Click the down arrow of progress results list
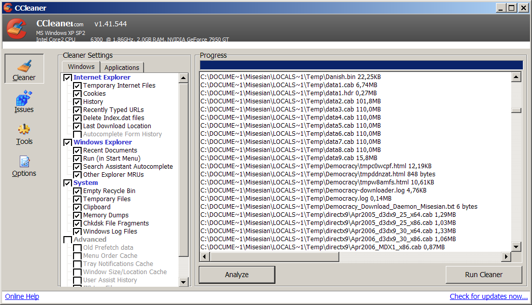The image size is (532, 305). click(516, 247)
